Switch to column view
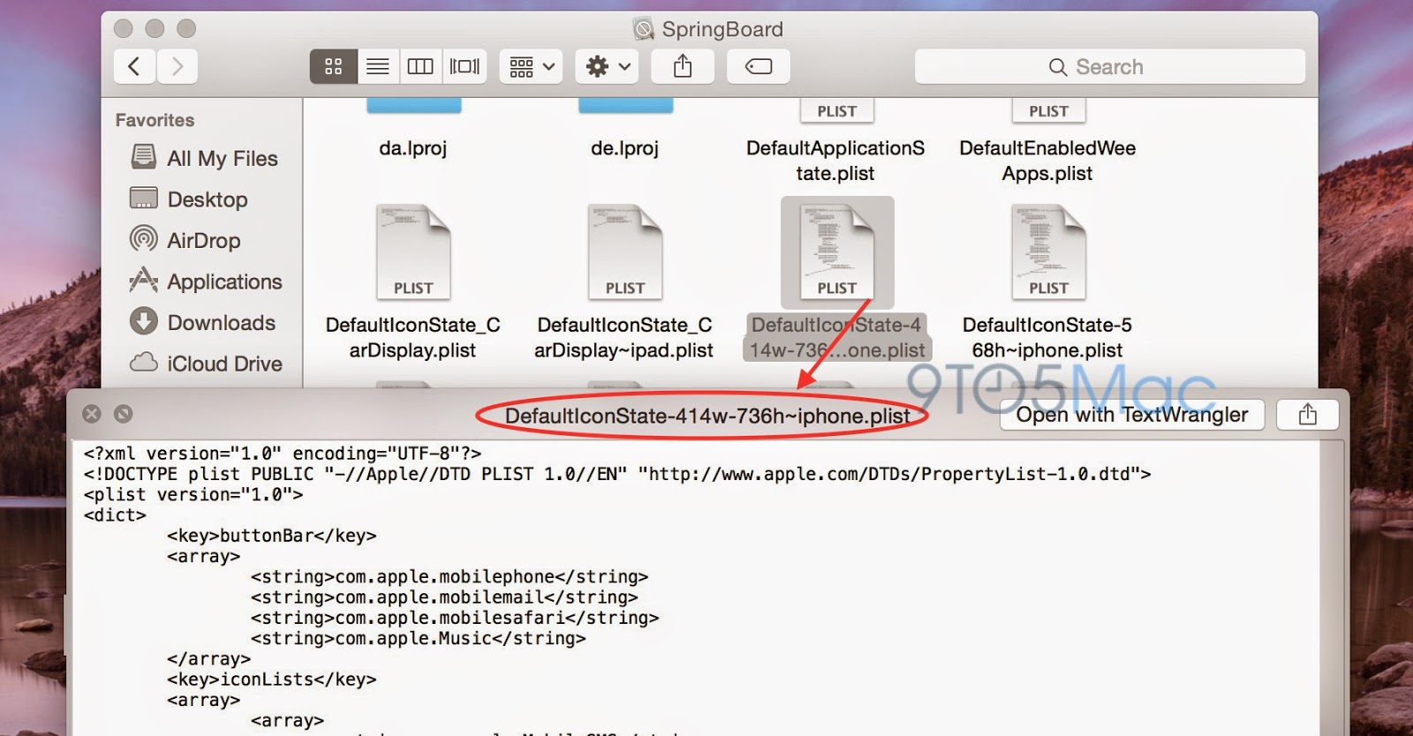The height and width of the screenshot is (736, 1413). 420,66
